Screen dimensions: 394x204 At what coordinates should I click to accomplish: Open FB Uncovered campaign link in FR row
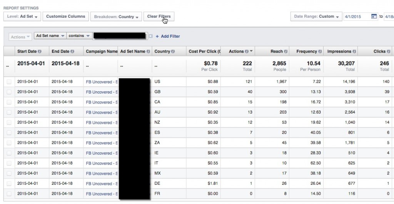click(x=102, y=194)
